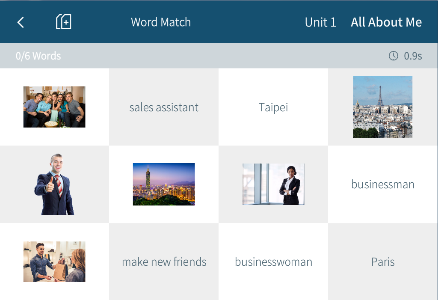Pick the "make new friends" card
Image resolution: width=438 pixels, height=300 pixels.
pyautogui.click(x=164, y=261)
